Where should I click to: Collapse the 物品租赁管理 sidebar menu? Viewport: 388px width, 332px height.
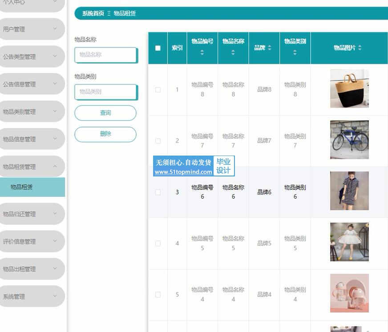point(32,167)
